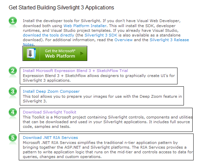Click the green step 4 number badge
202x161 pixels.
coord(13,112)
